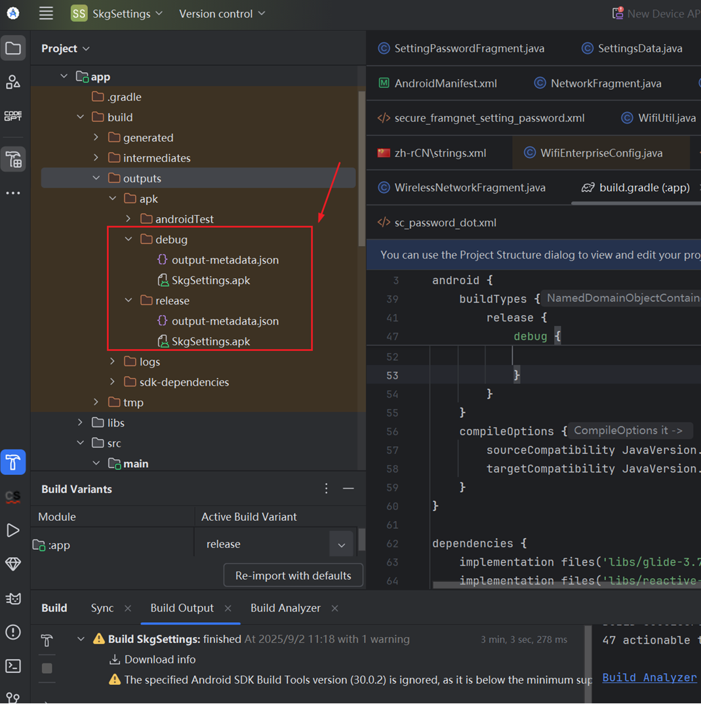Viewport: 701px width, 704px height.
Task: Select SkgSettings.apk under debug folder
Action: pos(210,280)
